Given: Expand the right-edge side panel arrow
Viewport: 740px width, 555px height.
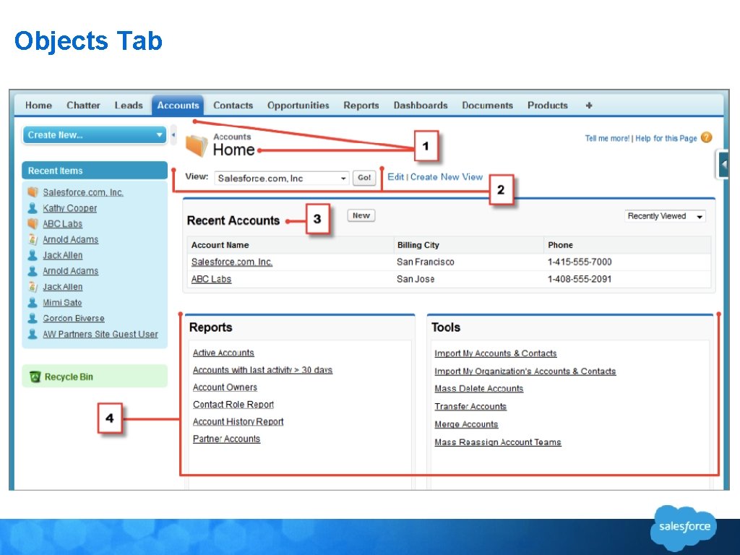Looking at the screenshot, I should click(x=723, y=164).
